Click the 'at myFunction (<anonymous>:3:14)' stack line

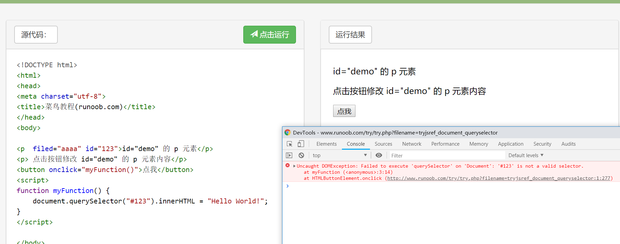click(x=348, y=172)
